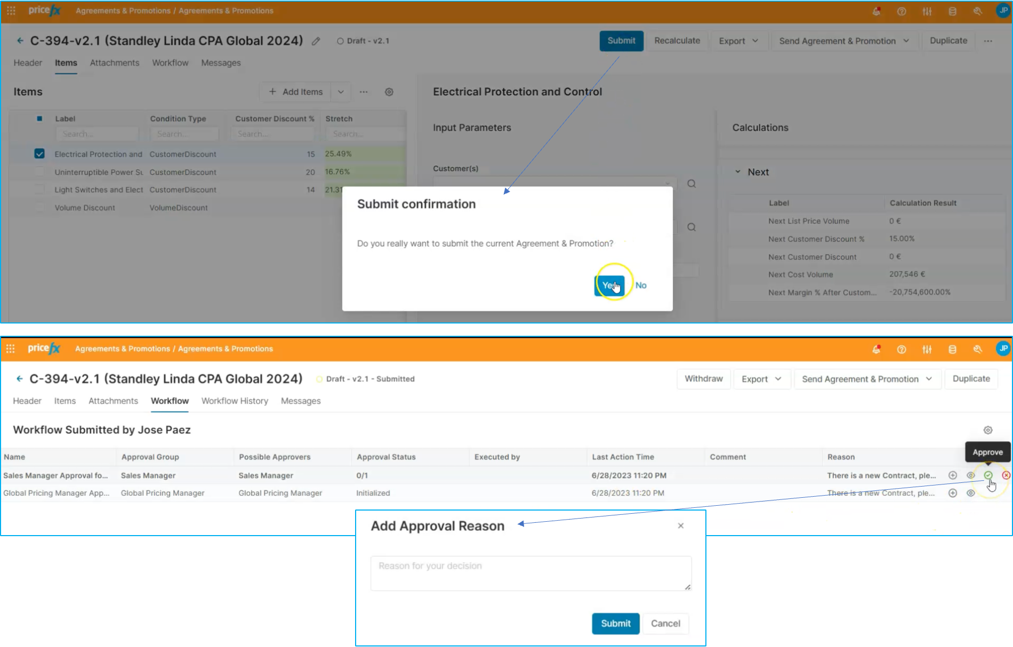Open the Add Items dropdown arrow
The width and height of the screenshot is (1013, 647).
341,92
